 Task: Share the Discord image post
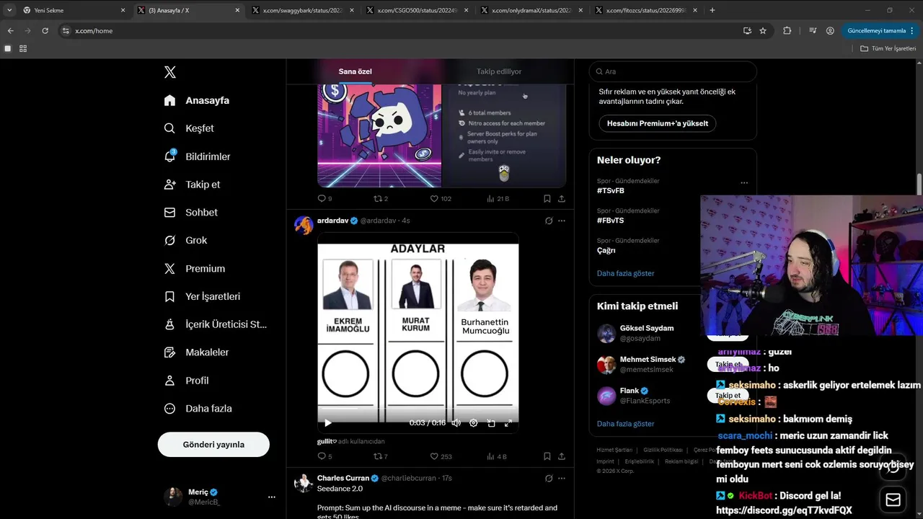coord(562,198)
